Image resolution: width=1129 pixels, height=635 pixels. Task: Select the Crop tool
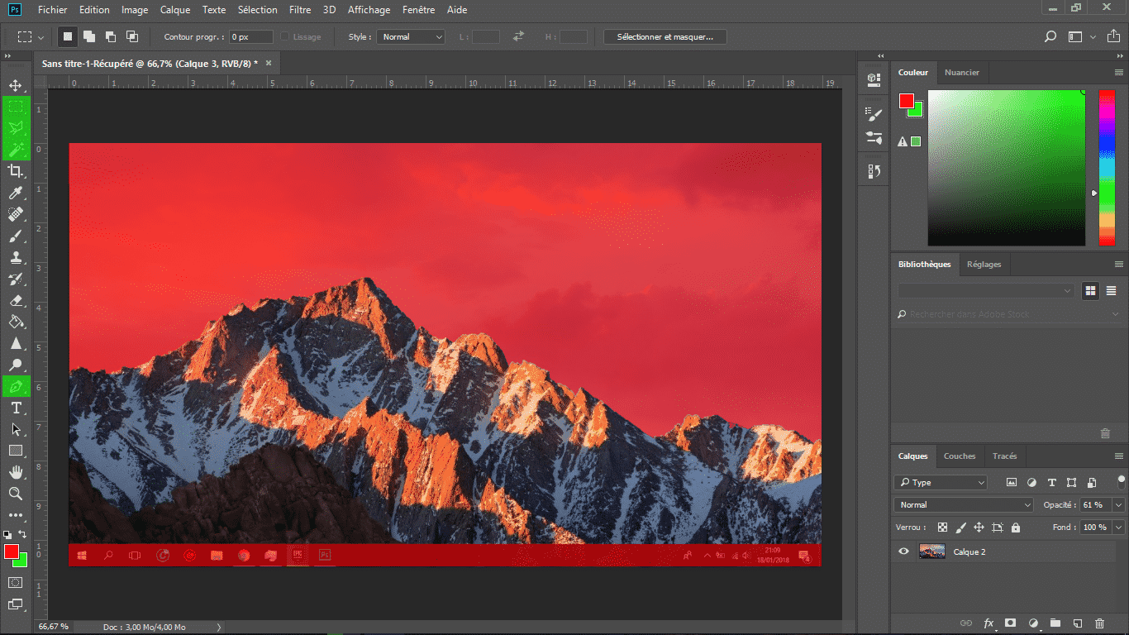(x=16, y=171)
